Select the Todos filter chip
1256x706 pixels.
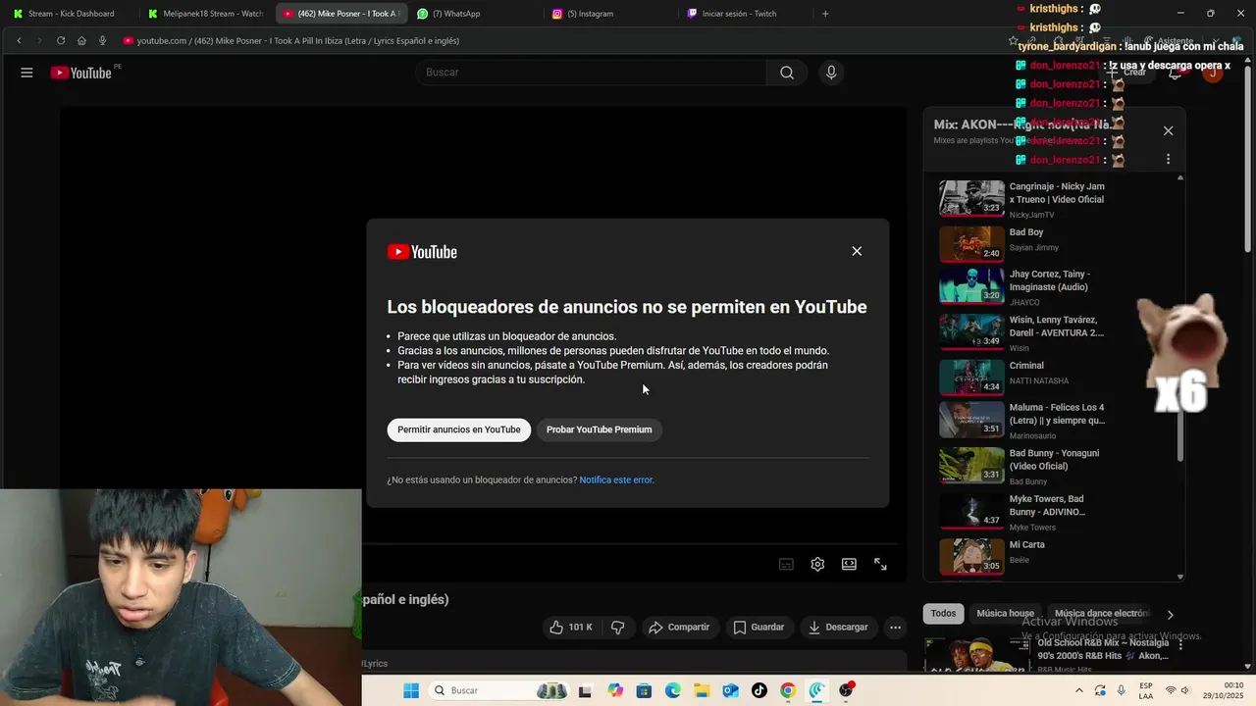(x=943, y=614)
